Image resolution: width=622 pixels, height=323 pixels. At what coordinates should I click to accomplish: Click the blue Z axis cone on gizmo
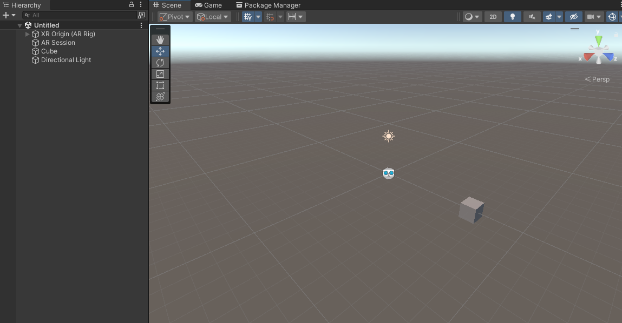tap(608, 57)
